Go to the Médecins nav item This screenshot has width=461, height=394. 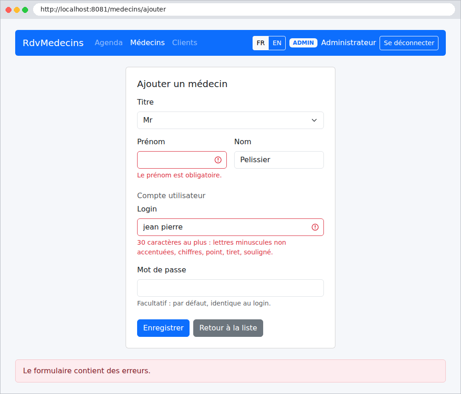pyautogui.click(x=147, y=43)
